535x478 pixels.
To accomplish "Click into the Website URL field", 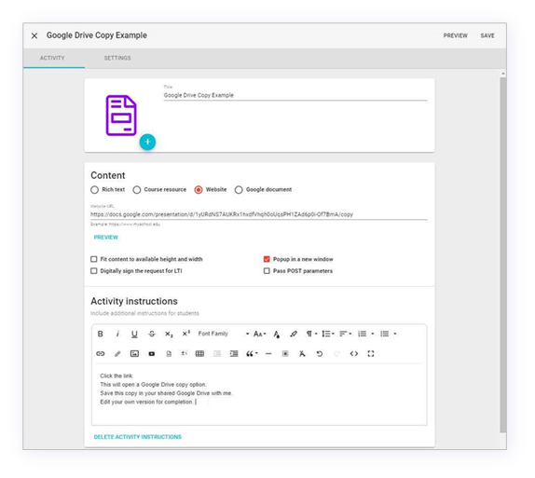I will [x=258, y=214].
